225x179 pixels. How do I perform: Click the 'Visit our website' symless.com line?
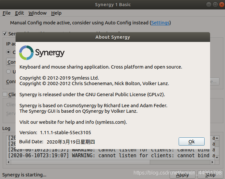73,122
